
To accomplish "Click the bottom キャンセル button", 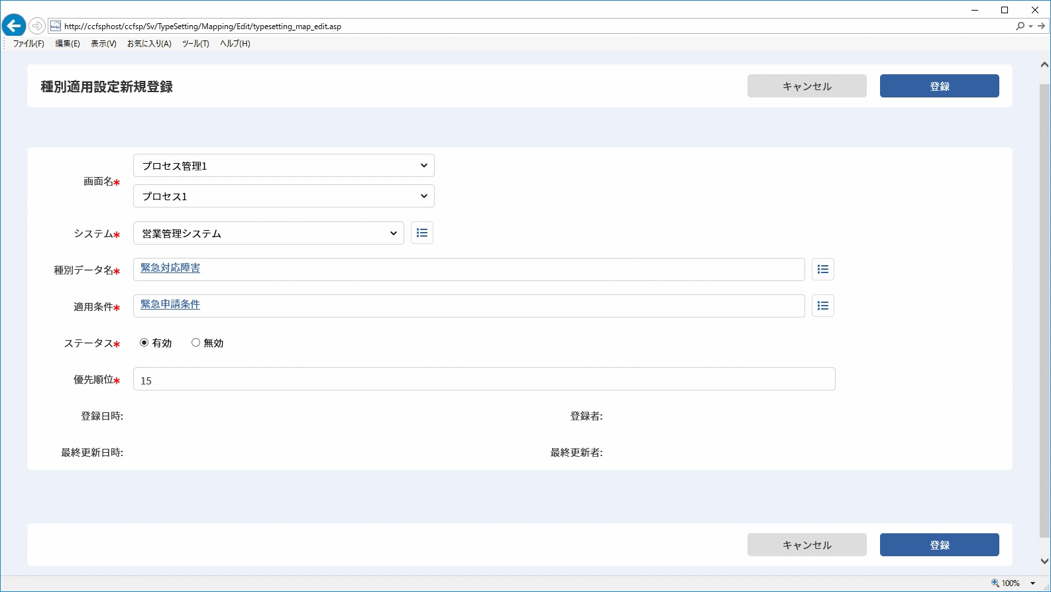I will tap(807, 545).
